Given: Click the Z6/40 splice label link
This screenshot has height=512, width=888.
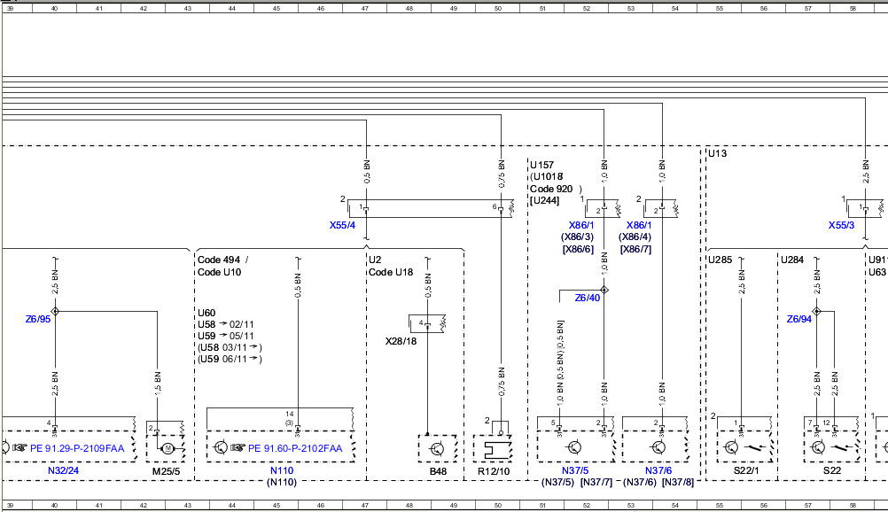Looking at the screenshot, I should coord(588,298).
